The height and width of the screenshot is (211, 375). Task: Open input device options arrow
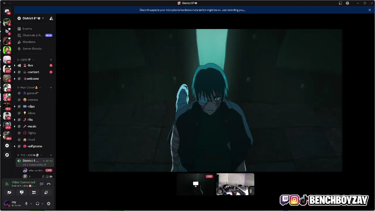pyautogui.click(x=31, y=204)
